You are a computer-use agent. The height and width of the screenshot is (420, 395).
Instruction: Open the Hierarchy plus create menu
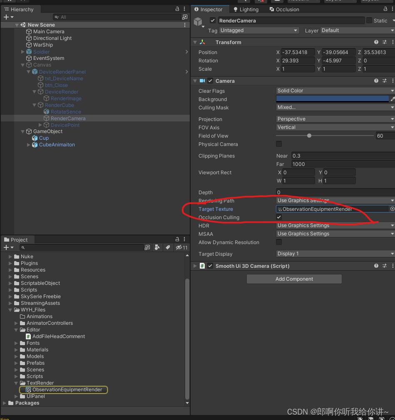(8, 17)
